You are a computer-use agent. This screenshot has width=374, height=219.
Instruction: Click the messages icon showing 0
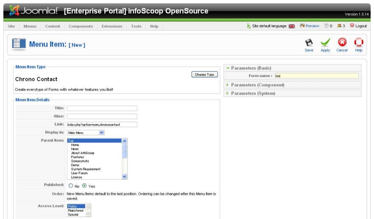click(326, 26)
